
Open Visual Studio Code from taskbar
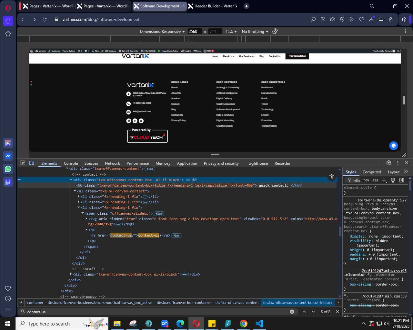click(259, 324)
